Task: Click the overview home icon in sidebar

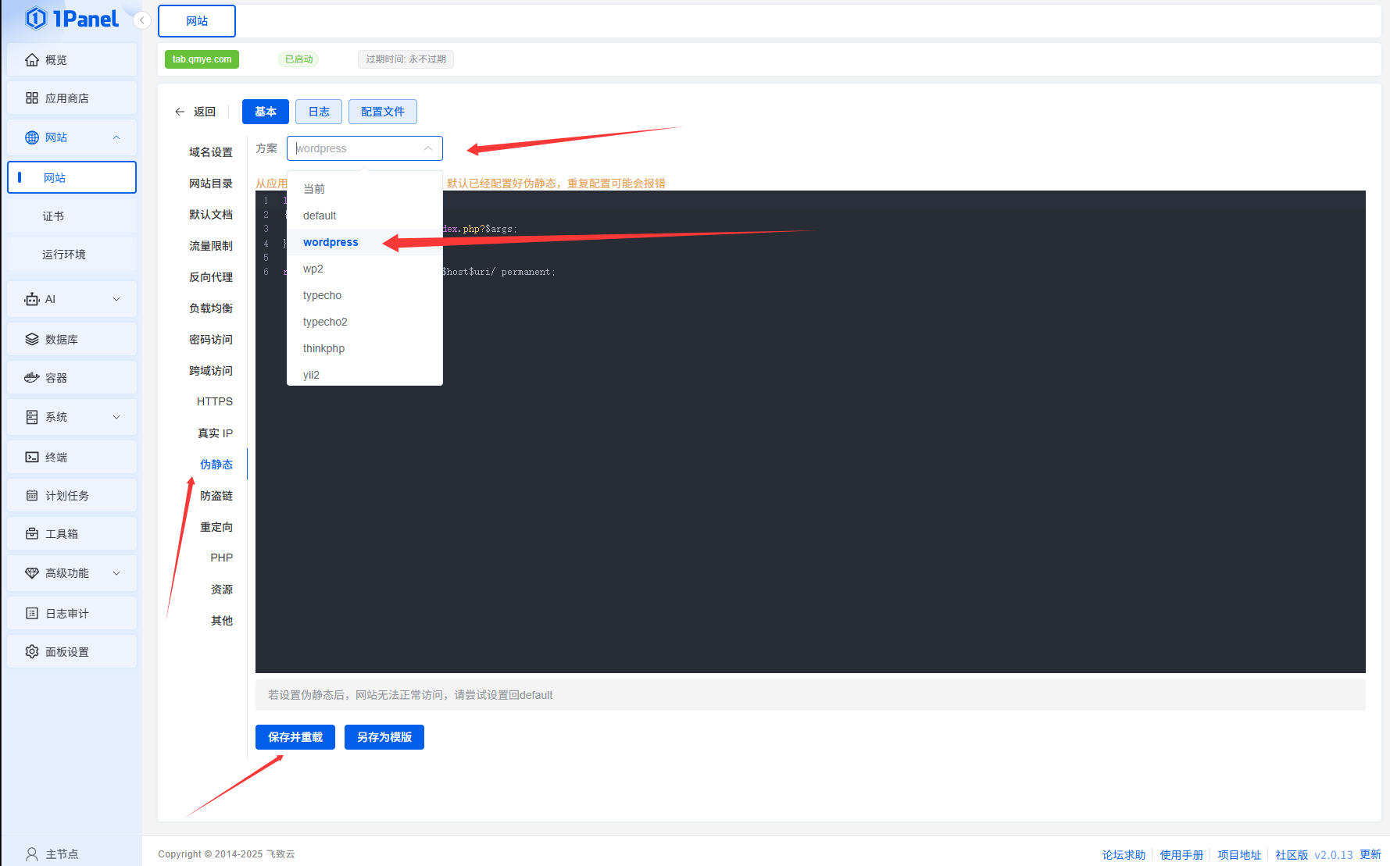Action: point(32,60)
